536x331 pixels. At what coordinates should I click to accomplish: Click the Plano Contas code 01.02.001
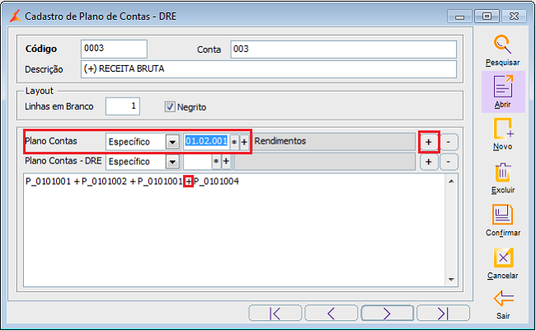206,141
